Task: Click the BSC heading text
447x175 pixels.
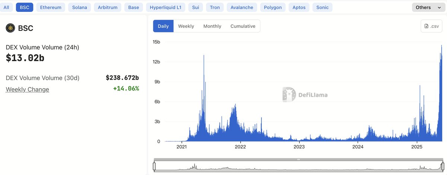Action: [x=26, y=28]
